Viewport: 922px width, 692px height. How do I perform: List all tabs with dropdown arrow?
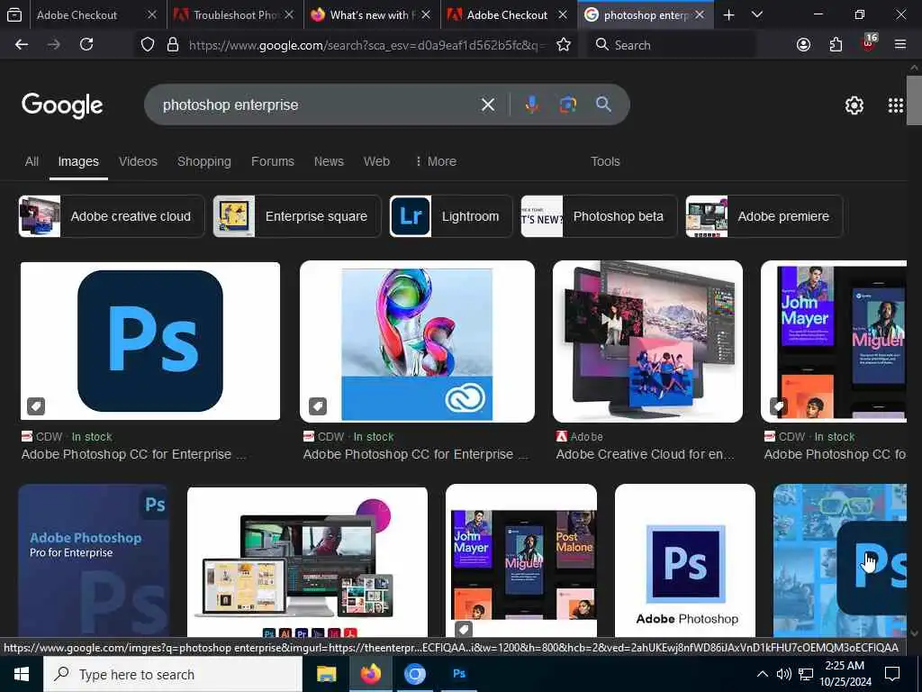coord(756,15)
